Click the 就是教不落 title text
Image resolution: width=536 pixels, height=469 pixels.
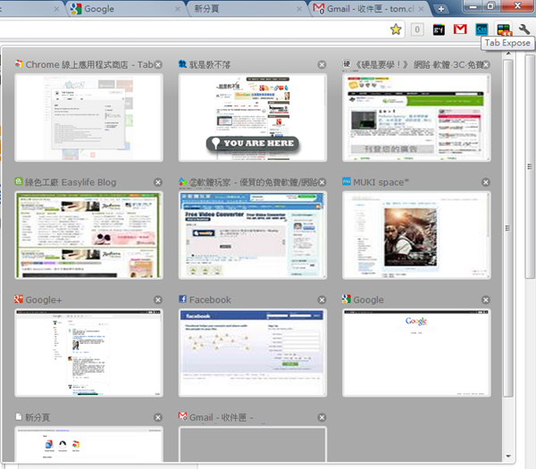[x=210, y=64]
